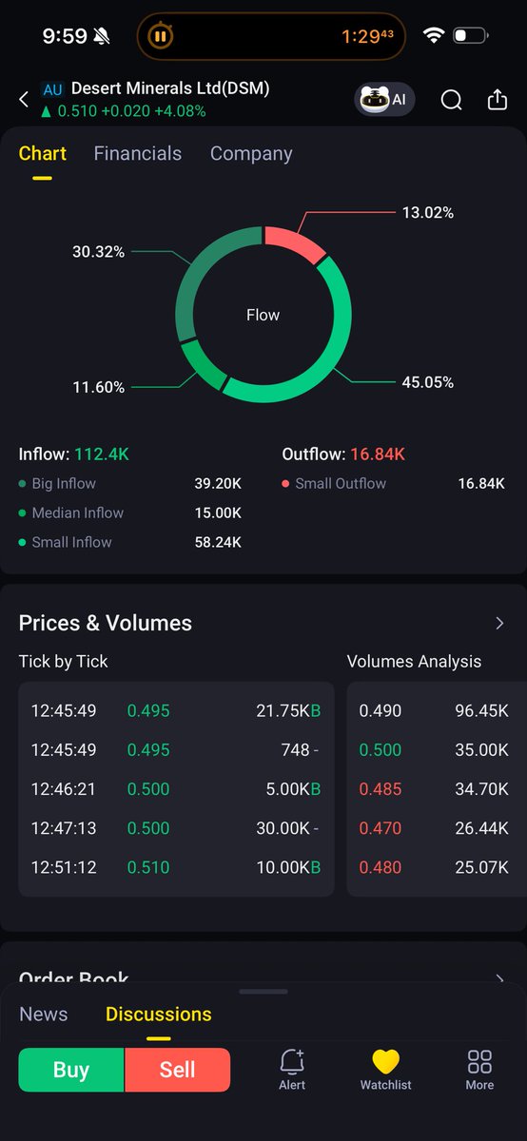
Task: Expand Prices & Volumes chevron
Action: point(499,623)
